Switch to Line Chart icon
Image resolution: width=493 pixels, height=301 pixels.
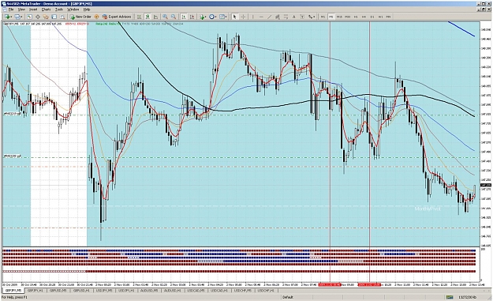tap(155, 17)
